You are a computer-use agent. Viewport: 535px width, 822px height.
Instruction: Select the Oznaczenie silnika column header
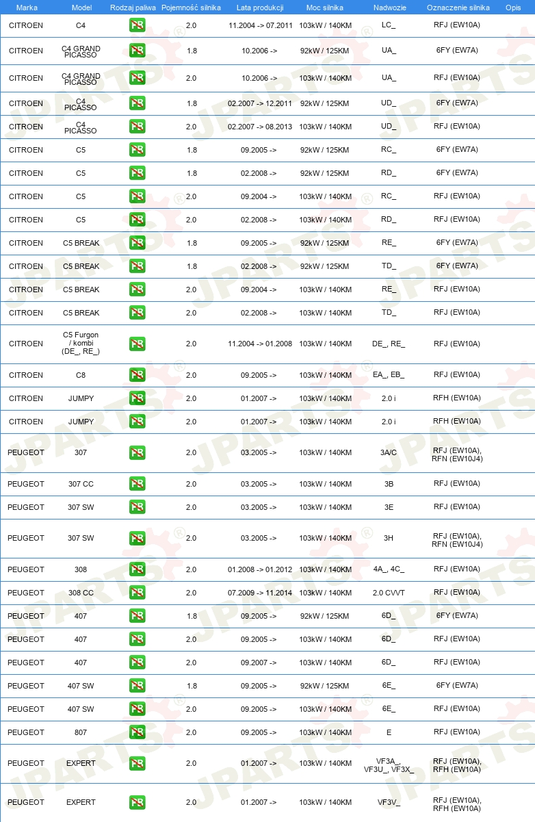[458, 8]
